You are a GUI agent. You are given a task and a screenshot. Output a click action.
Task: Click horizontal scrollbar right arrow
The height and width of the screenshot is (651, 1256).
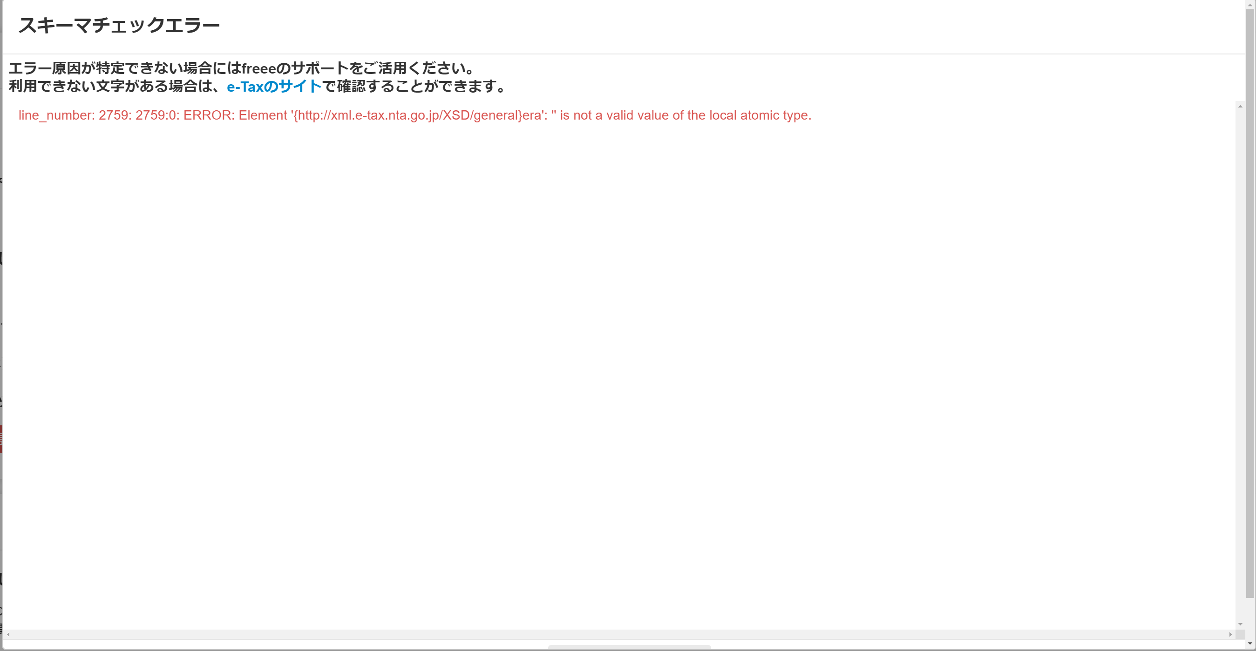(1231, 634)
